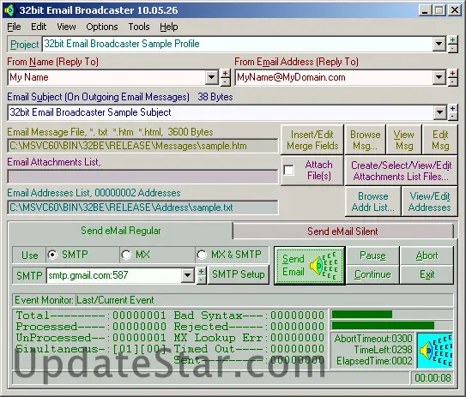The image size is (466, 397).
Task: Add From Name entry using its plus button
Action: [x=225, y=74]
